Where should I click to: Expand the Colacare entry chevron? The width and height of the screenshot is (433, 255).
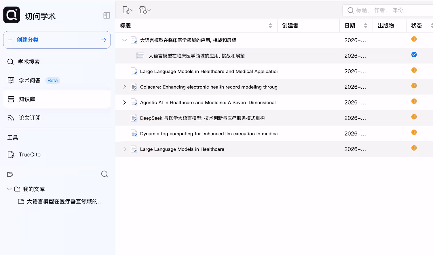pos(124,87)
